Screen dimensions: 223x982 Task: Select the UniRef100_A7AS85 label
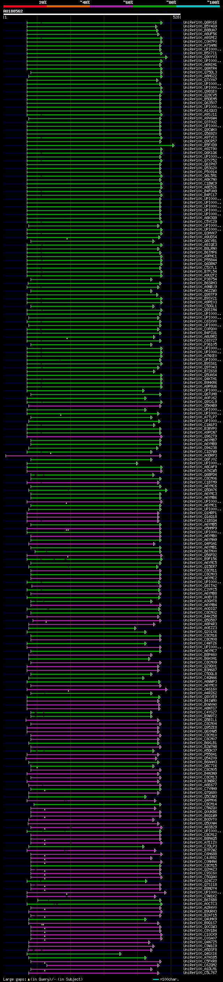200,957
